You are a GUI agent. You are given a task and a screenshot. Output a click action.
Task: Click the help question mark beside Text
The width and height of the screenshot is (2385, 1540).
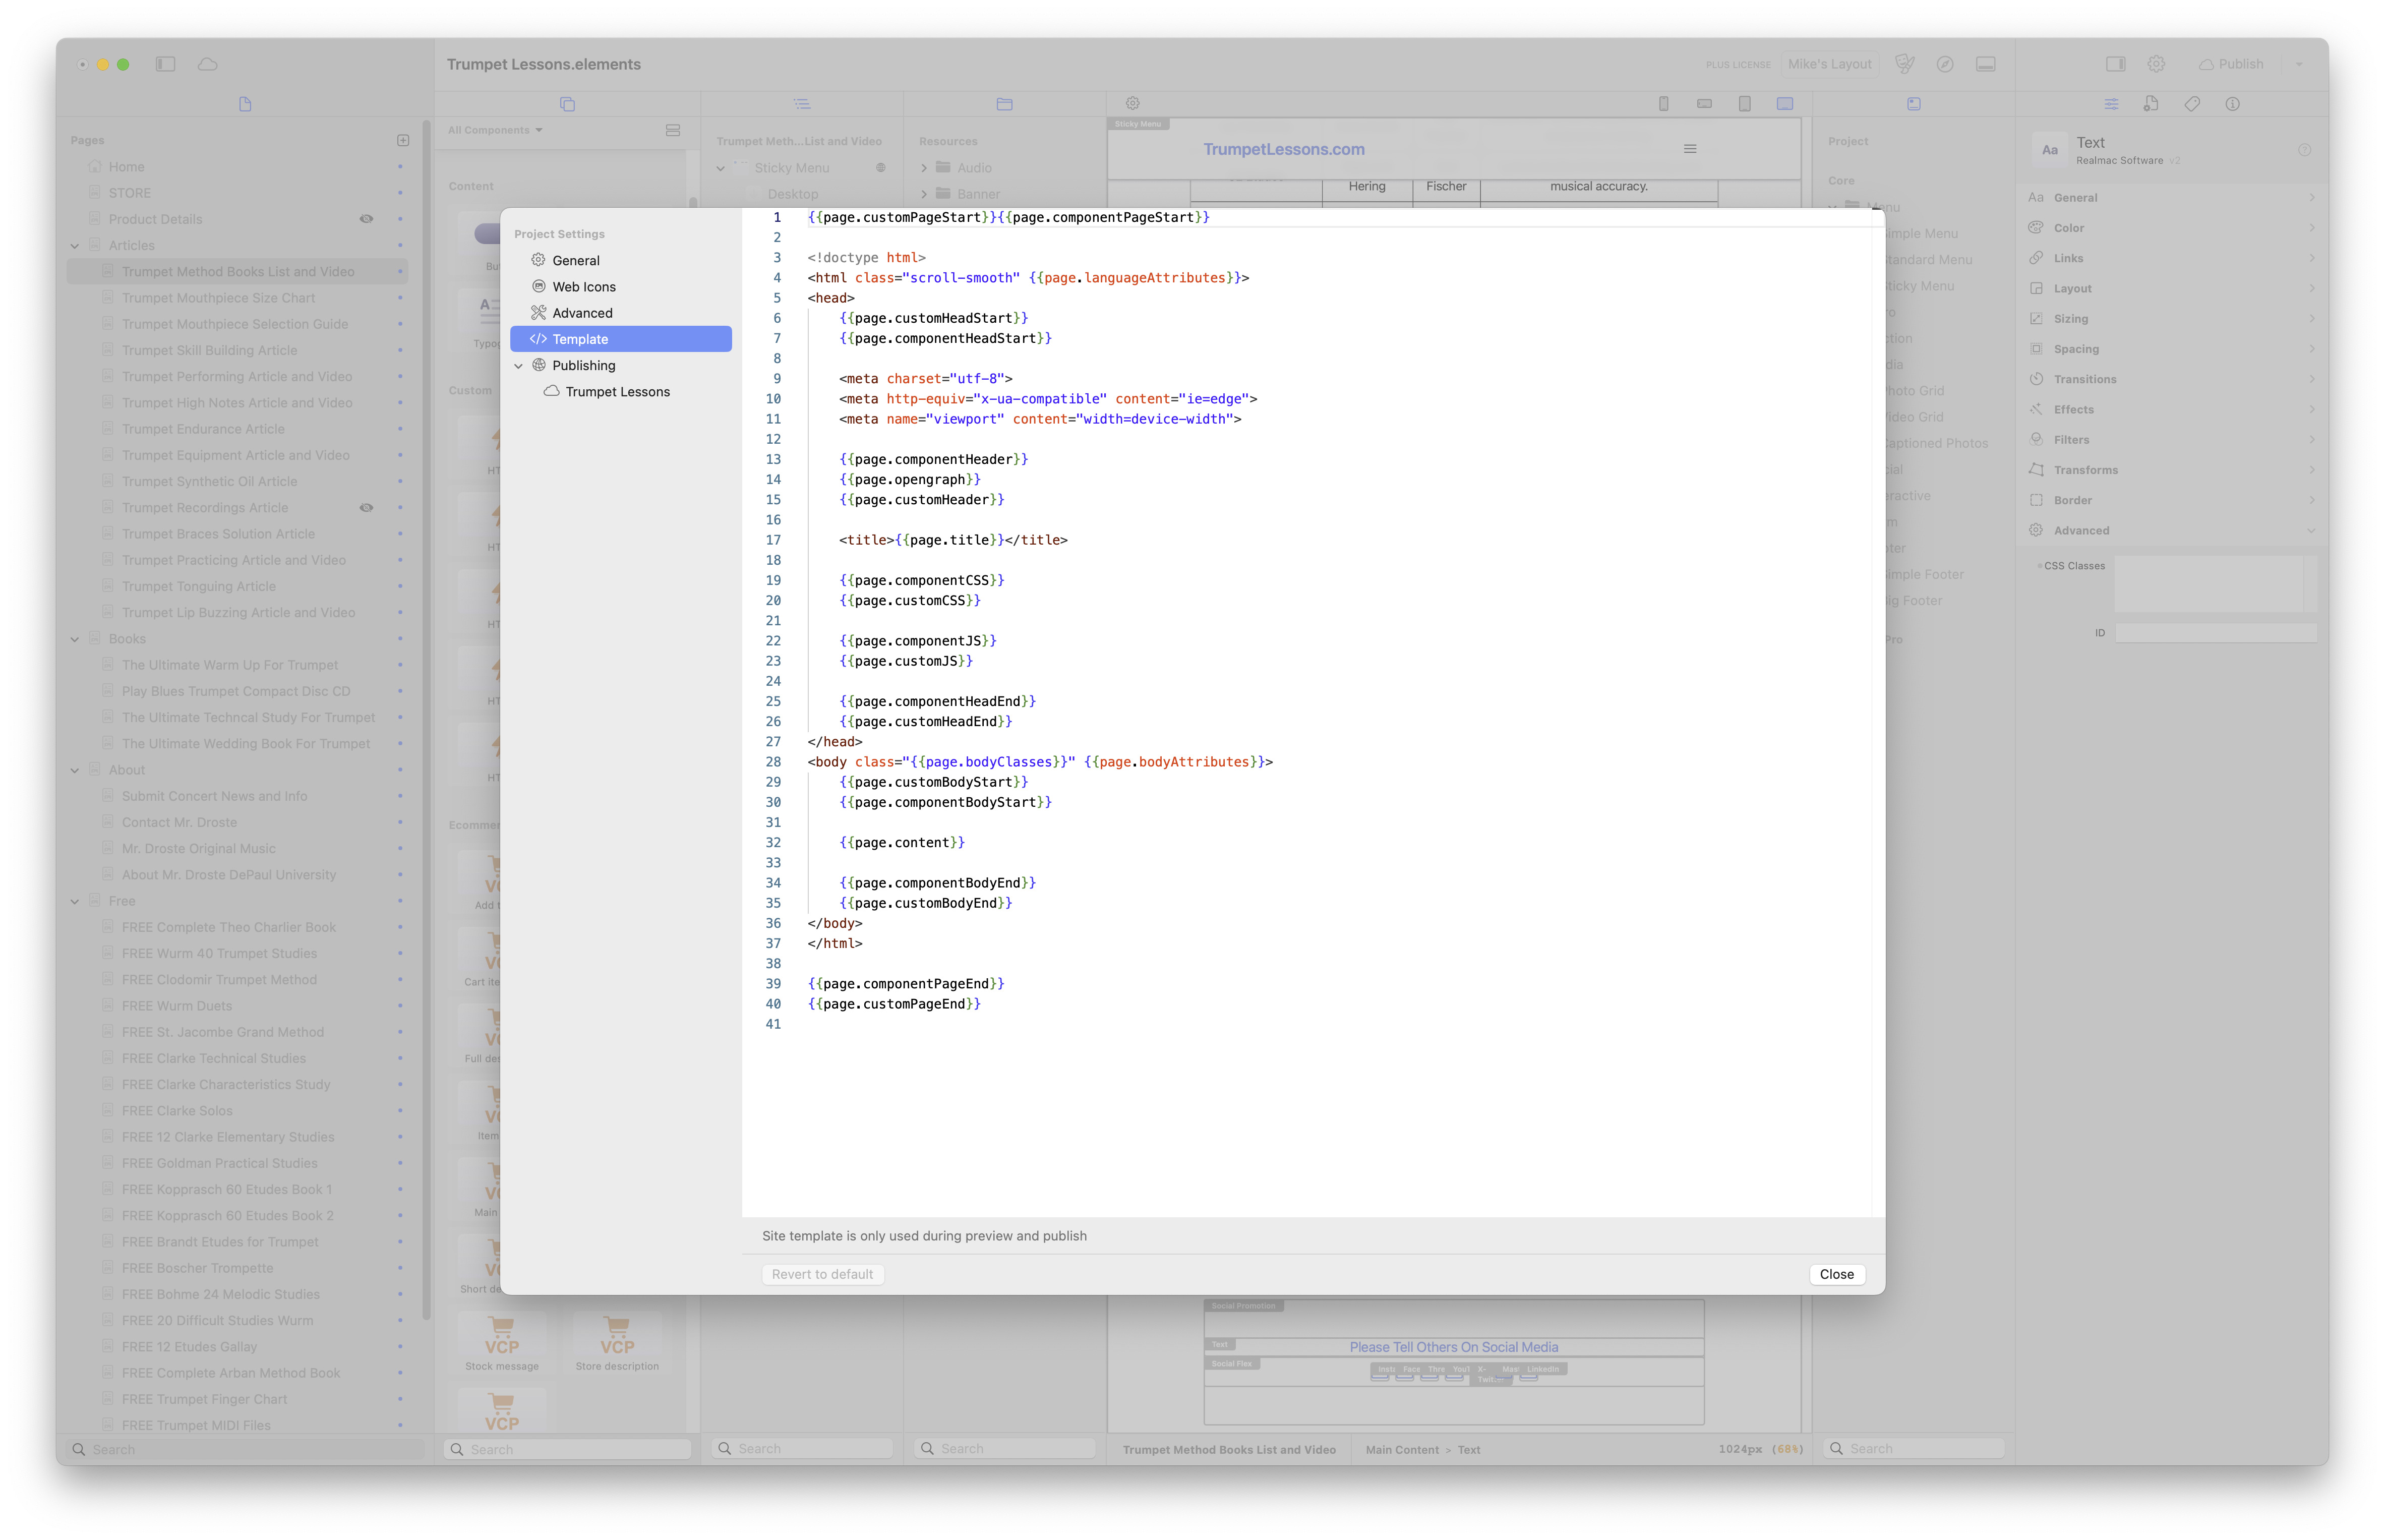coord(2304,150)
